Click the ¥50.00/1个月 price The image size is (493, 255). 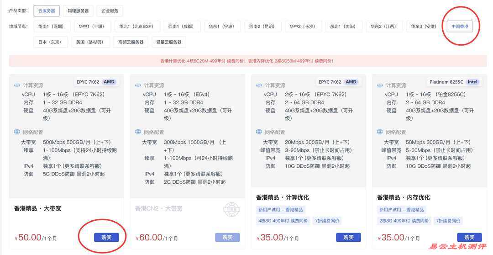coord(36,238)
